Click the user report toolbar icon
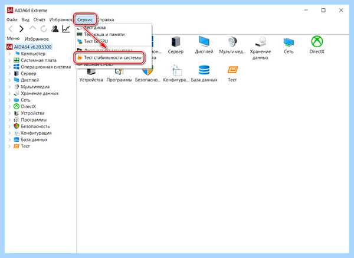This screenshot has height=258, width=354. point(55,29)
